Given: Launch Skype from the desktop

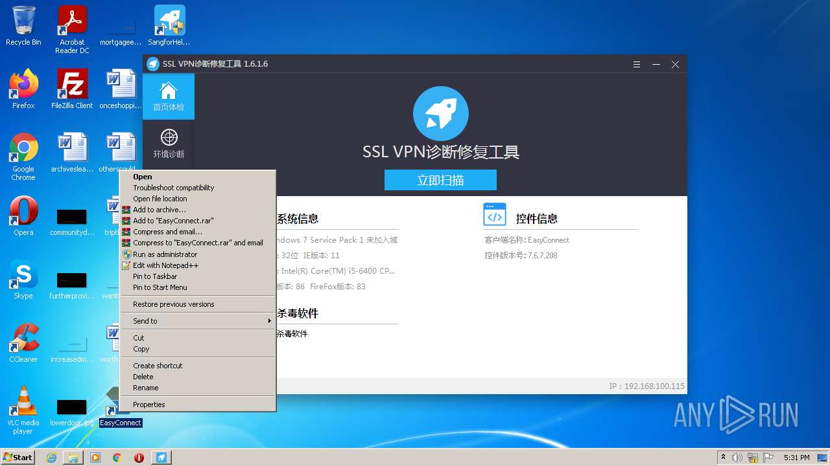Looking at the screenshot, I should pyautogui.click(x=23, y=280).
